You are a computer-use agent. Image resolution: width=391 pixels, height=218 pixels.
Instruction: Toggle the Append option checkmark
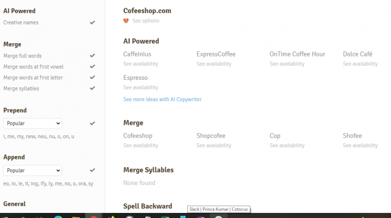(92, 170)
